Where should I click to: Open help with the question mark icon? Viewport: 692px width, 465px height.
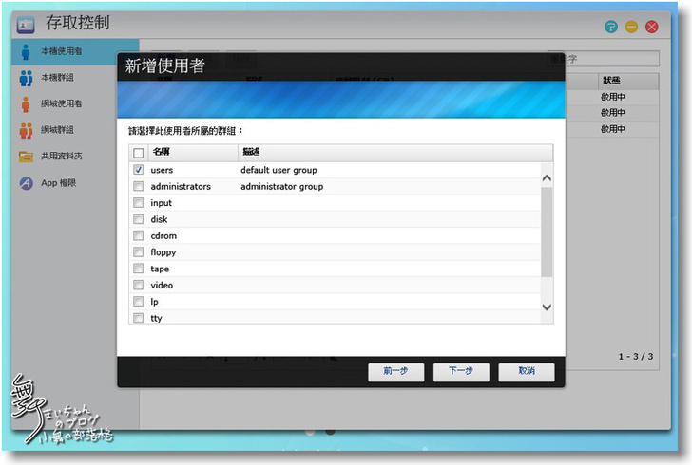pos(611,27)
